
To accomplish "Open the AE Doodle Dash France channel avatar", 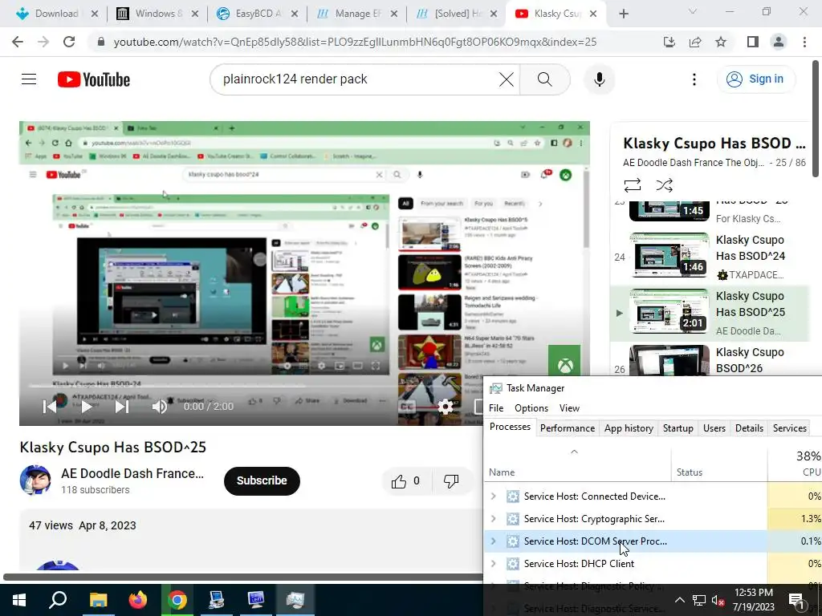I will [x=35, y=480].
